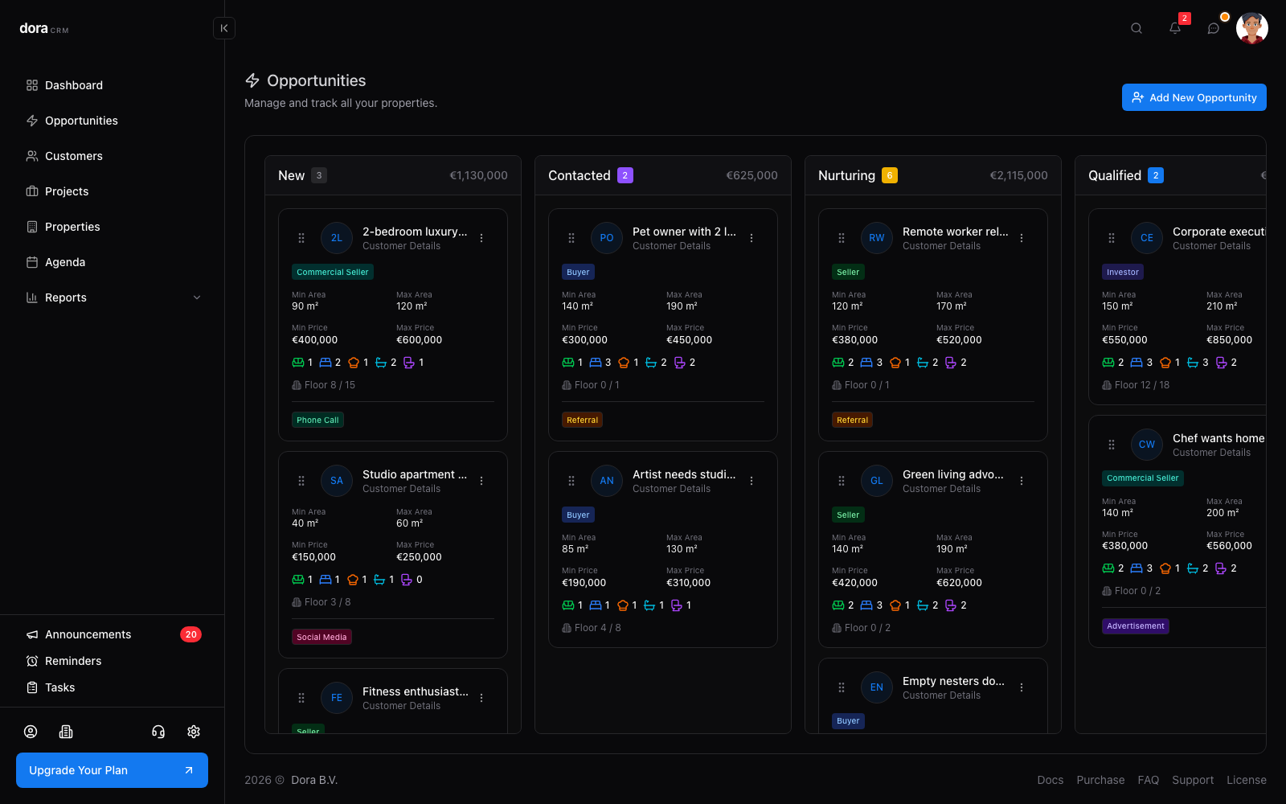Click drag handle of Fitness enthusiast card
The width and height of the screenshot is (1286, 804).
pyautogui.click(x=301, y=698)
